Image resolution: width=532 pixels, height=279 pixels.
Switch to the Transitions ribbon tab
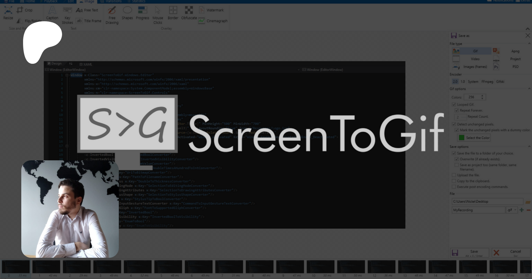pyautogui.click(x=111, y=1)
